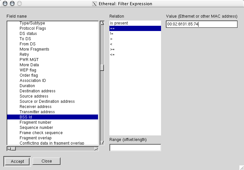Image resolution: width=244 pixels, height=170 pixels.
Task: Click the vertical scrollbar thumb
Action: pyautogui.click(x=102, y=68)
